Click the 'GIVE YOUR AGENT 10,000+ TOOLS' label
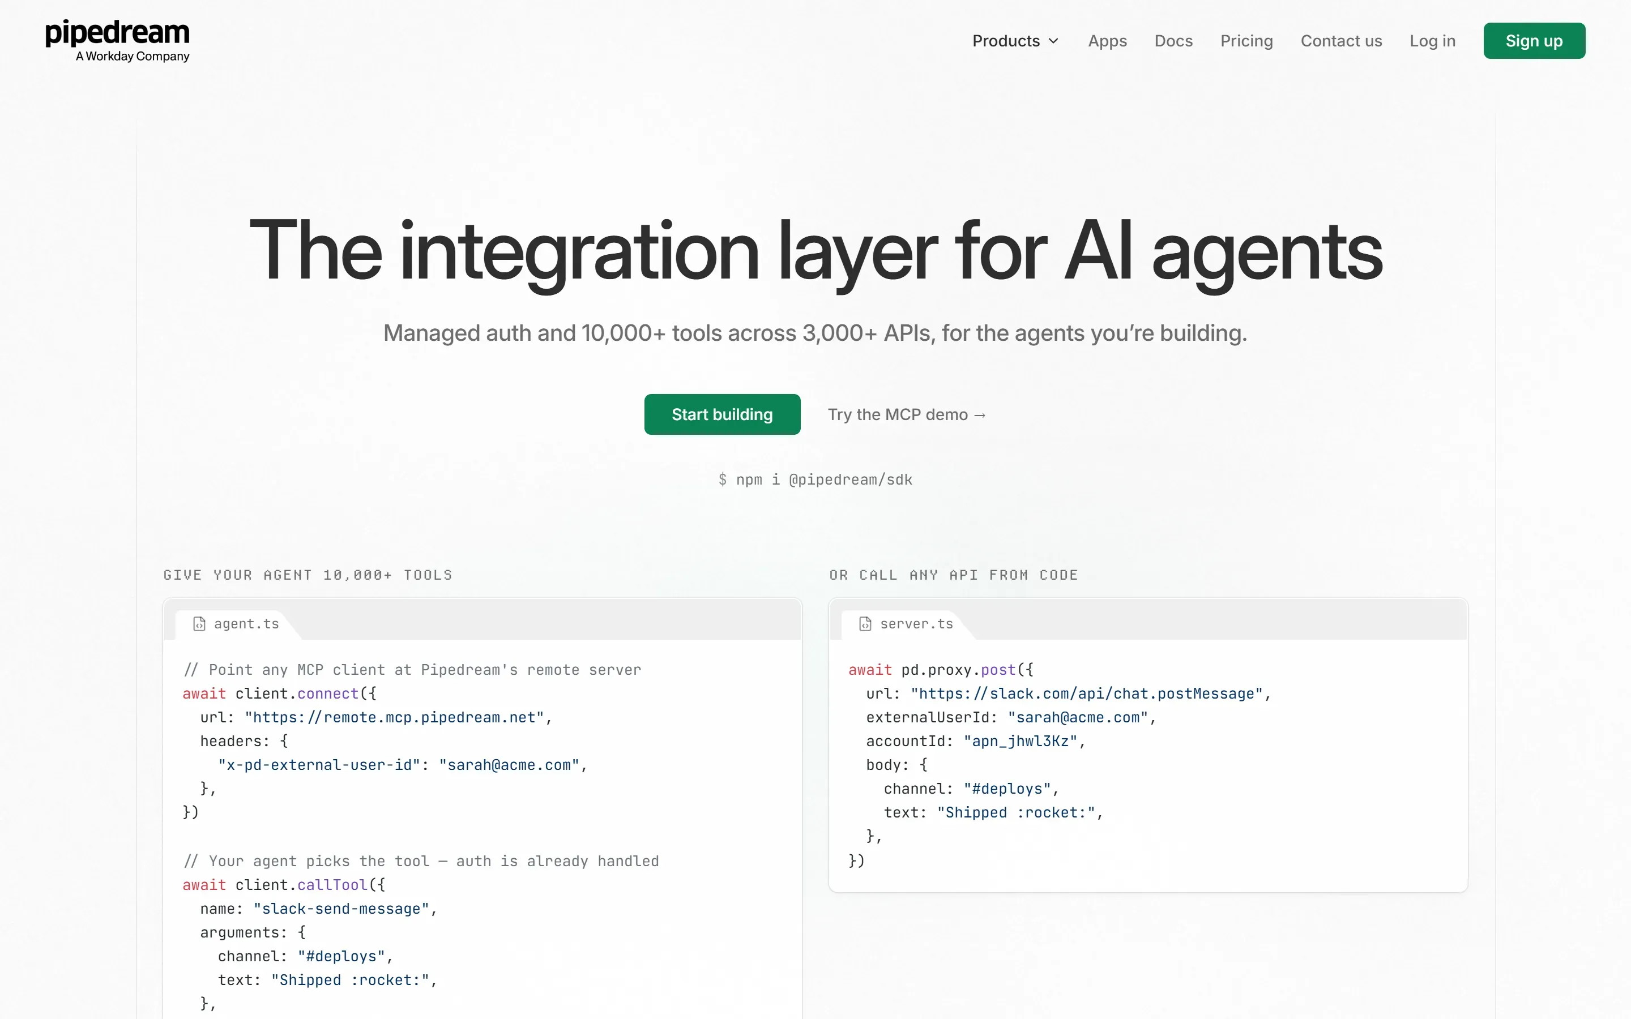Viewport: 1631px width, 1019px height. (308, 575)
